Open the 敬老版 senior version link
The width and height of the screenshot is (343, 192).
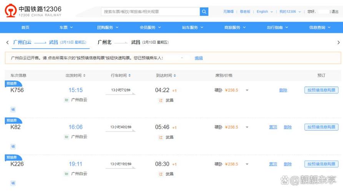(x=245, y=12)
